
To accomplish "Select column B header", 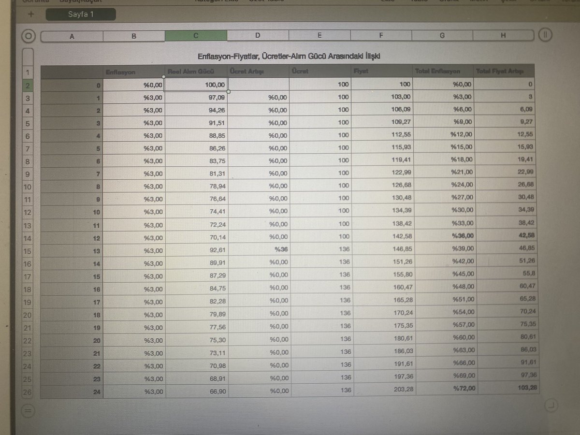I will click(134, 36).
